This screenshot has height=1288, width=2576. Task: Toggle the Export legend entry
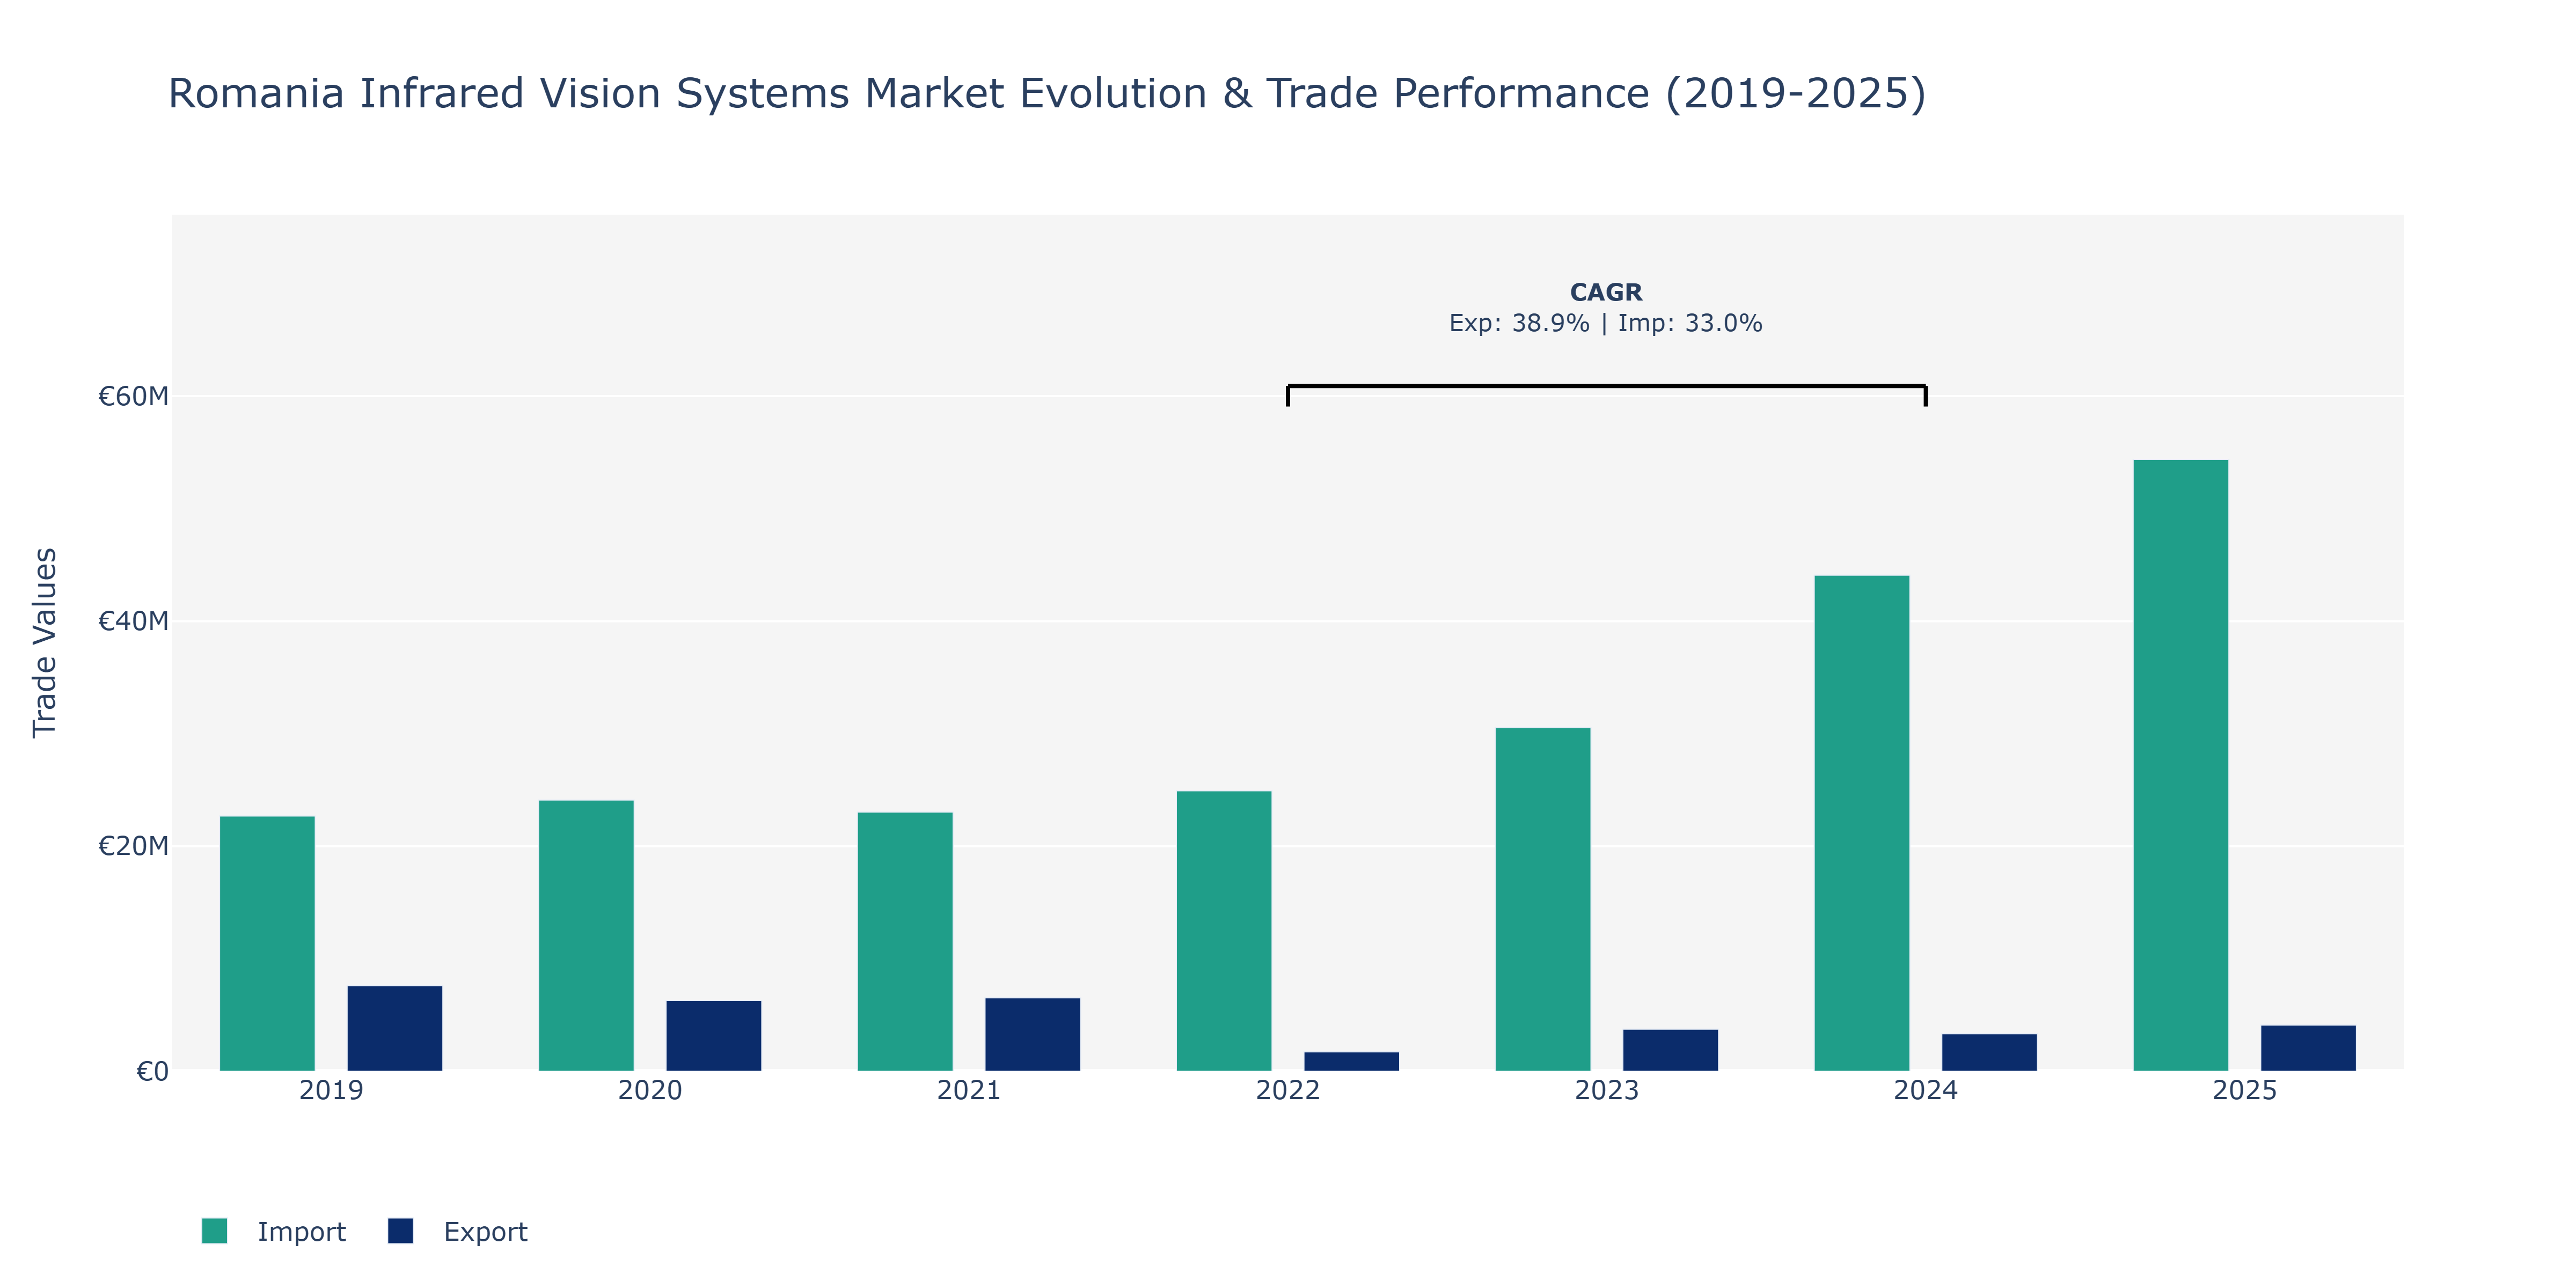pyautogui.click(x=458, y=1231)
